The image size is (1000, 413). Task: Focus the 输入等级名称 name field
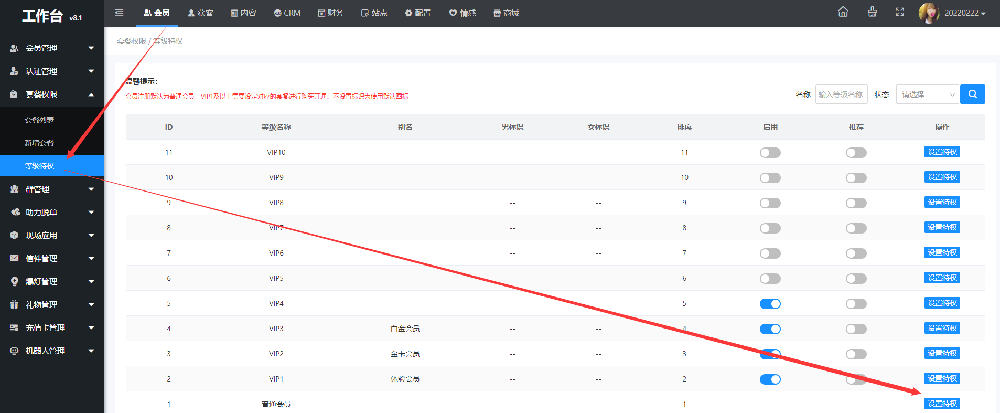point(841,94)
